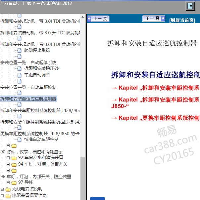200x200 pixels.
Task: Select 安装位置一览 - 自动起停系统 entry
Action: 28,62
